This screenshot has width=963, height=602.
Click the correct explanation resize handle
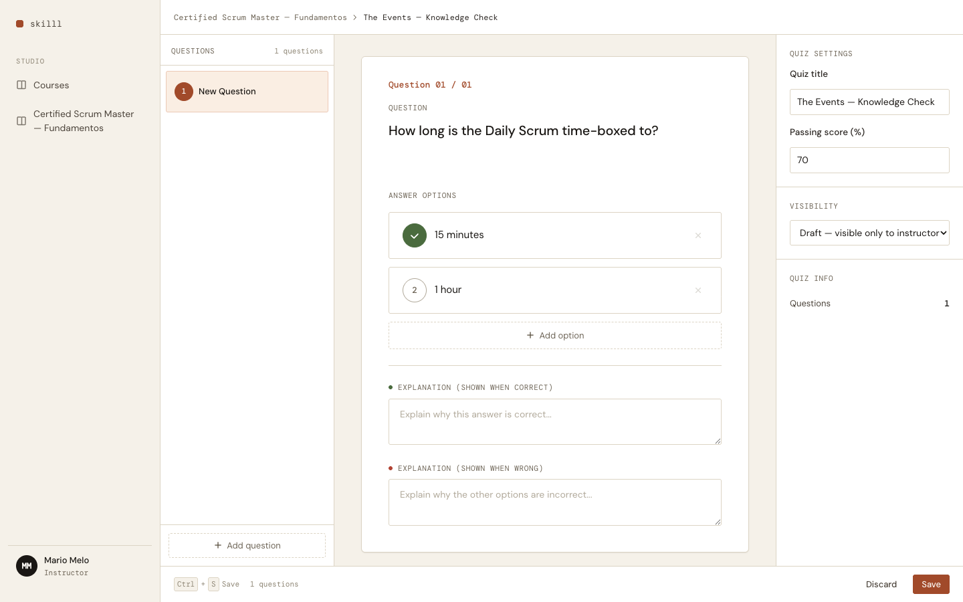click(718, 441)
